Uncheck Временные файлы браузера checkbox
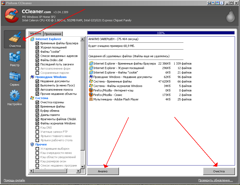240x185 pixels. point(37,43)
